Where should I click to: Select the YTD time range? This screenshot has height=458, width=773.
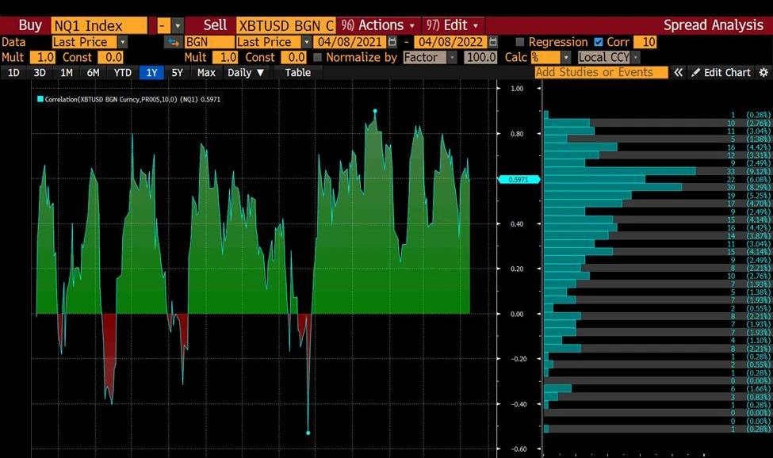123,72
